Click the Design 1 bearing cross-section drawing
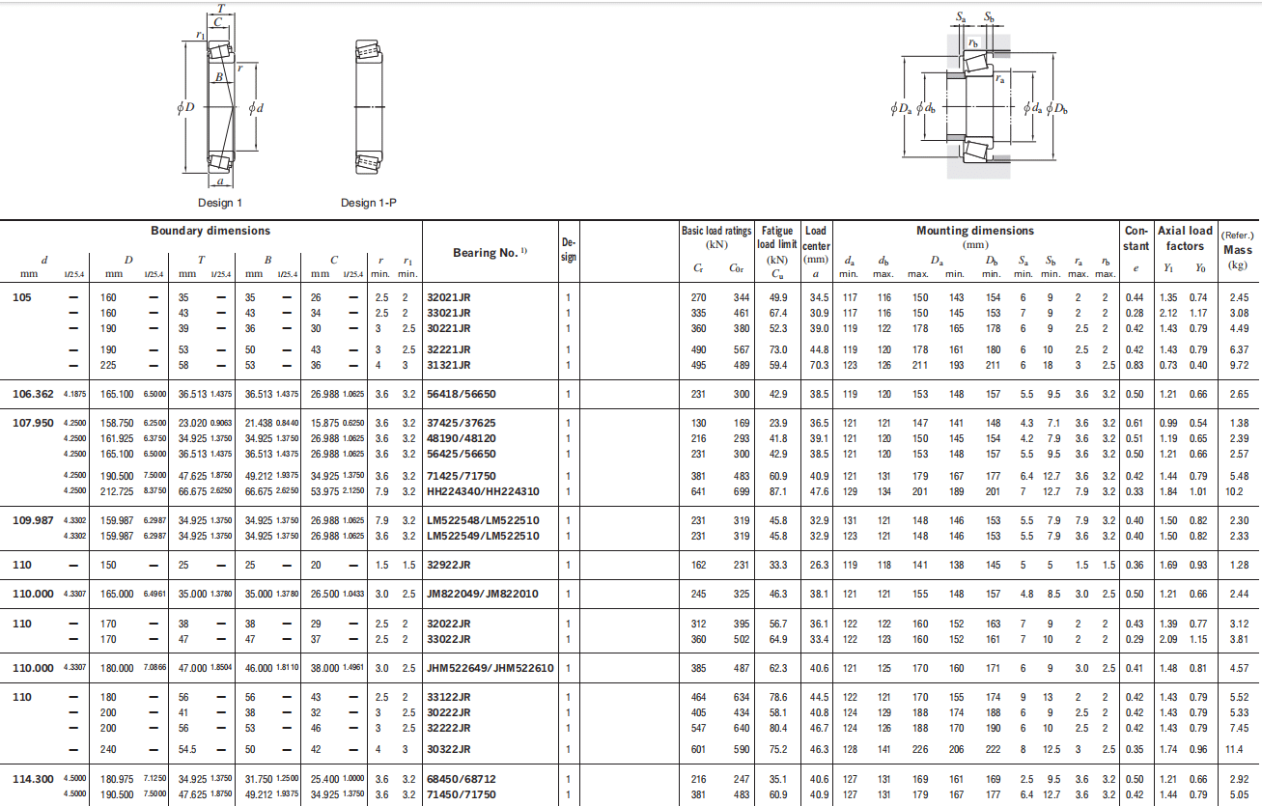The image size is (1262, 806). click(x=220, y=97)
